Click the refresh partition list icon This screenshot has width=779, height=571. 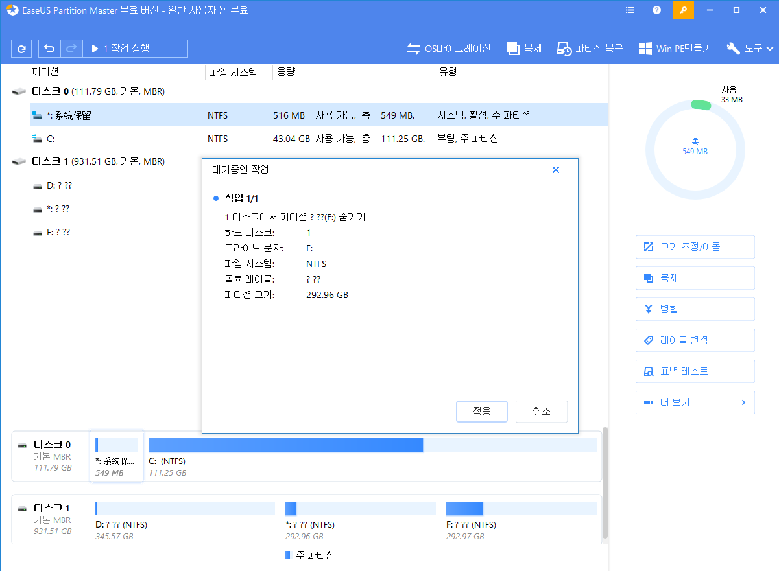point(21,48)
